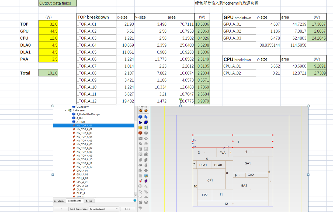The height and width of the screenshot is (212, 333).
Task: Select CPU_A_01 in the model tree
Action: pyautogui.click(x=82, y=182)
